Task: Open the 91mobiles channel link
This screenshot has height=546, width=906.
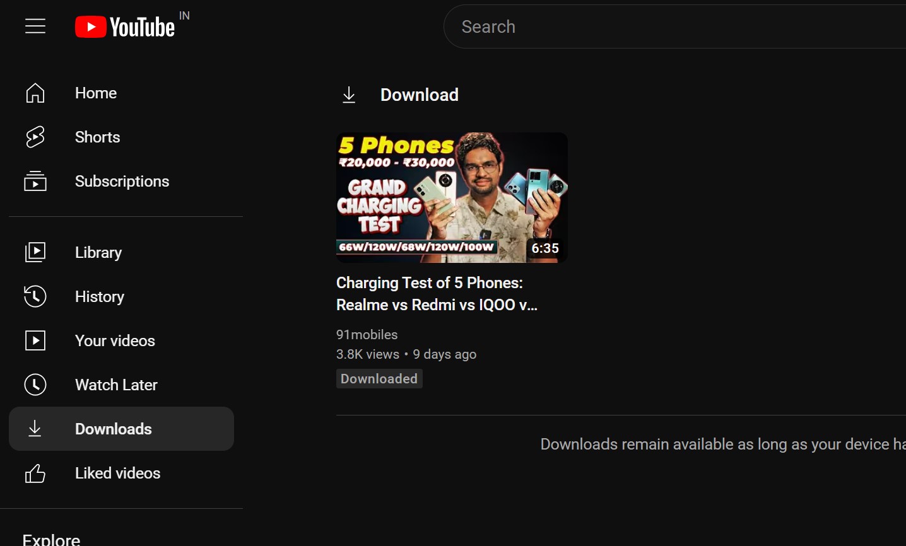Action: coord(367,334)
